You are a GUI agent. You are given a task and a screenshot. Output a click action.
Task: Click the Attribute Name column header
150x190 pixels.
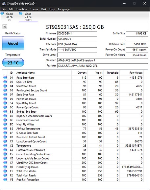(43, 73)
